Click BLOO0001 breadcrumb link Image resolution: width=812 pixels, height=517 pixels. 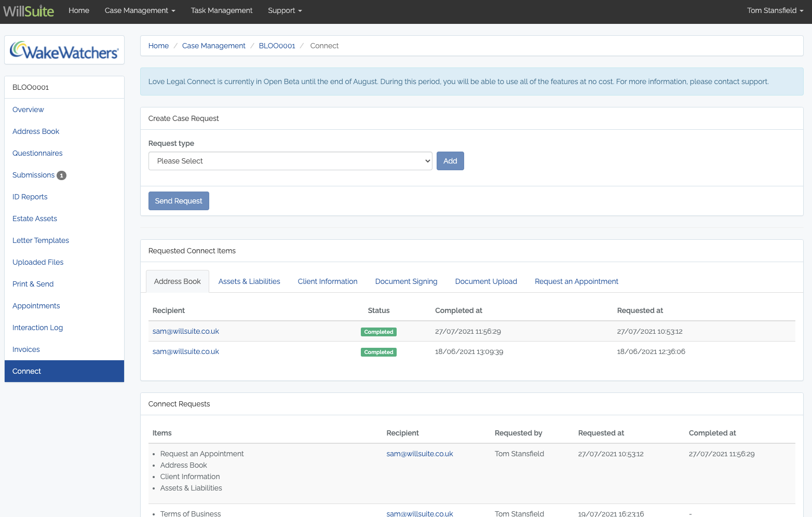[x=277, y=46]
